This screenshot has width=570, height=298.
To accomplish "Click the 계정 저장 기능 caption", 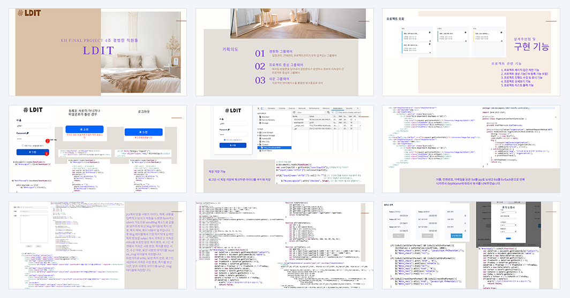I will pos(216,172).
